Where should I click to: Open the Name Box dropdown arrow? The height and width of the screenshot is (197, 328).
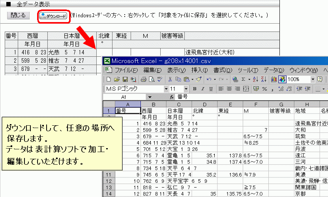pyautogui.click(x=150, y=97)
